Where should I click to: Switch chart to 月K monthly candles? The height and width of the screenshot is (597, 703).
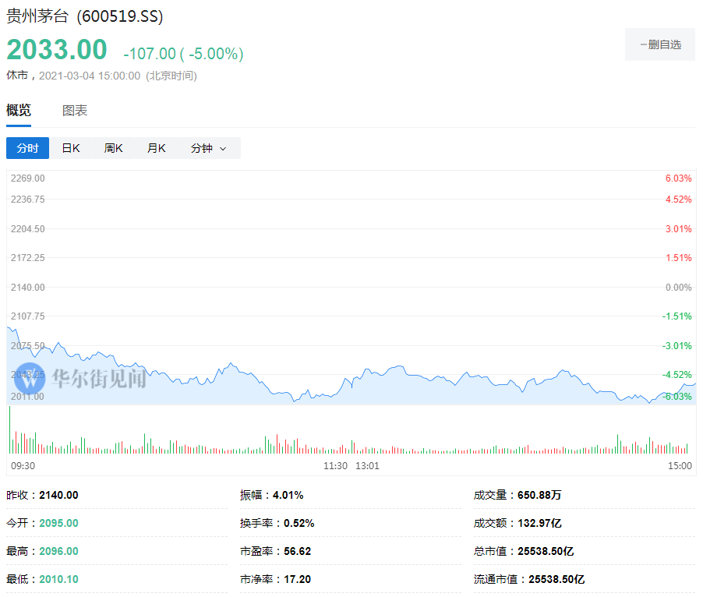[157, 148]
